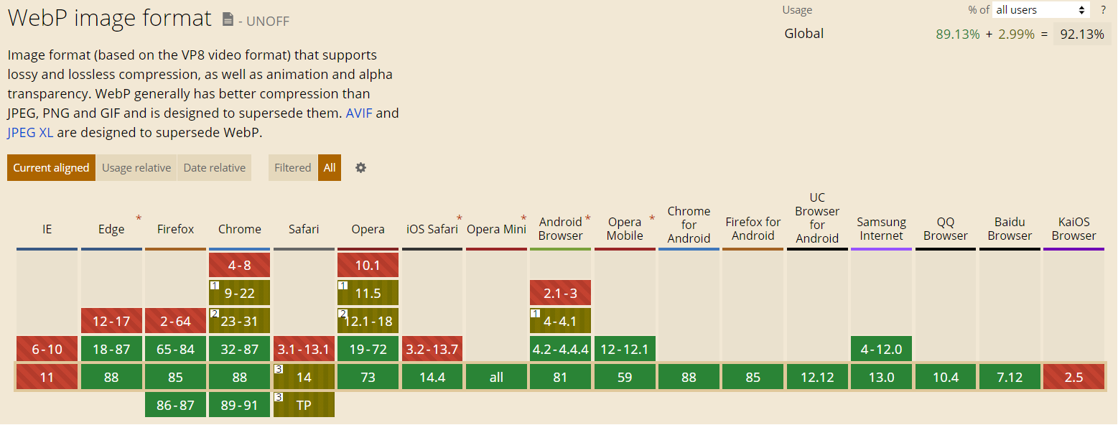Click the red asterisk next to Edge

tap(139, 218)
